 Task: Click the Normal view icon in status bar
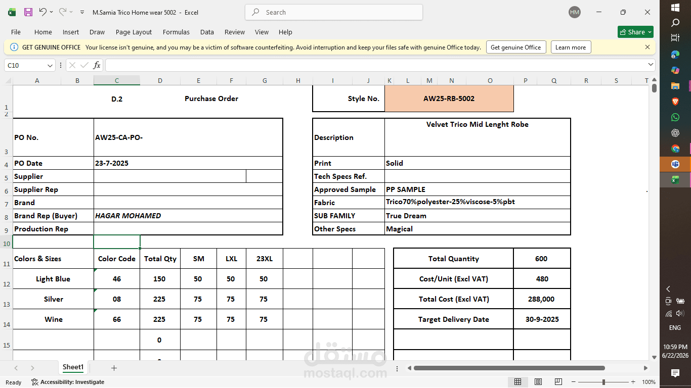click(x=518, y=382)
